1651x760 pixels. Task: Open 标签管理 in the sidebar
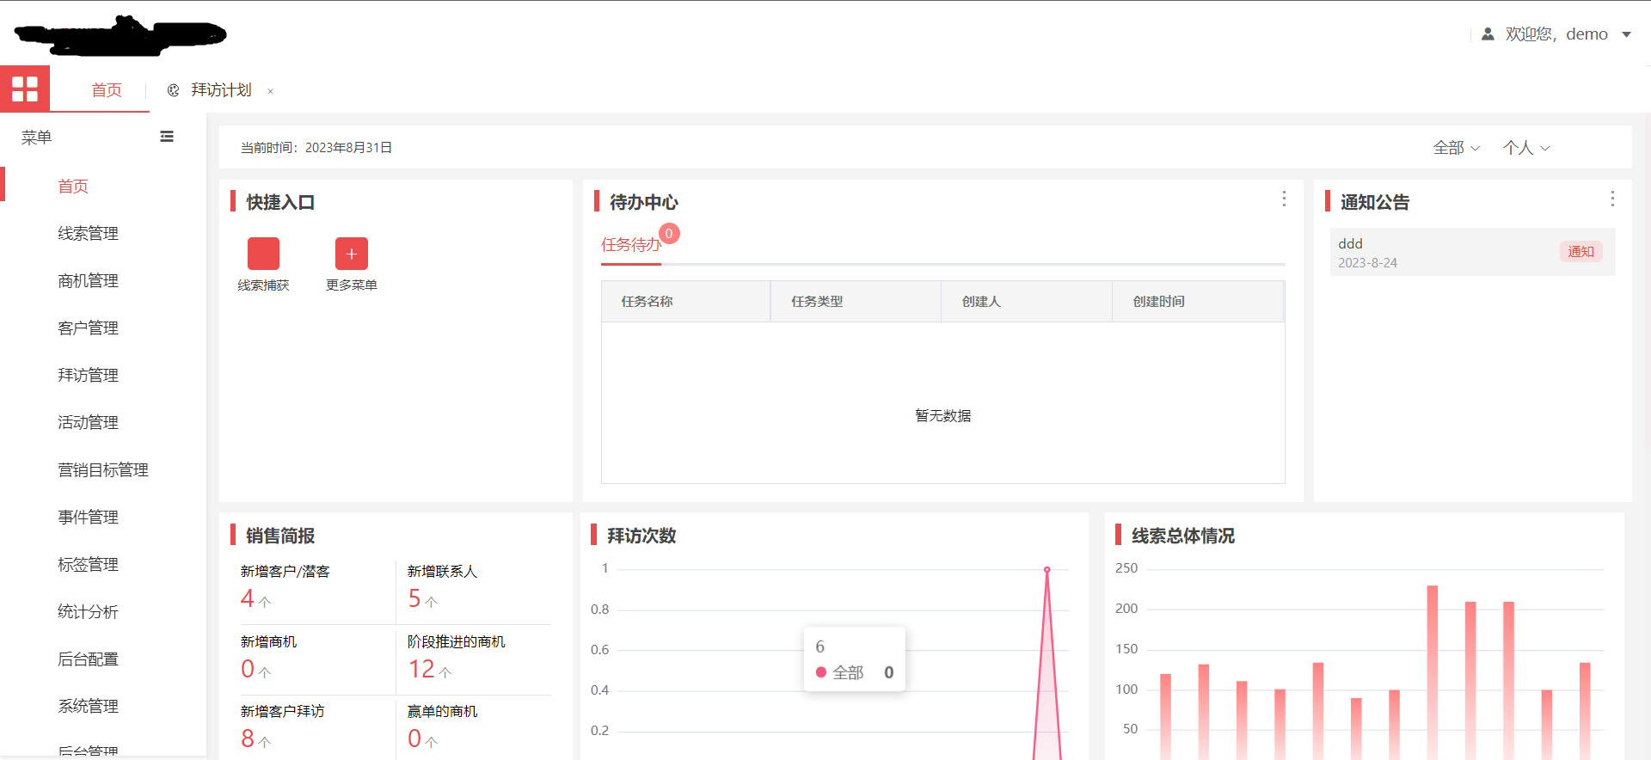[x=88, y=565]
